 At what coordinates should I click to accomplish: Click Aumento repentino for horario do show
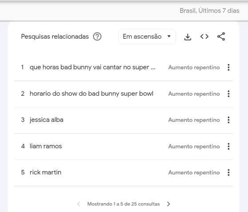coord(194,94)
